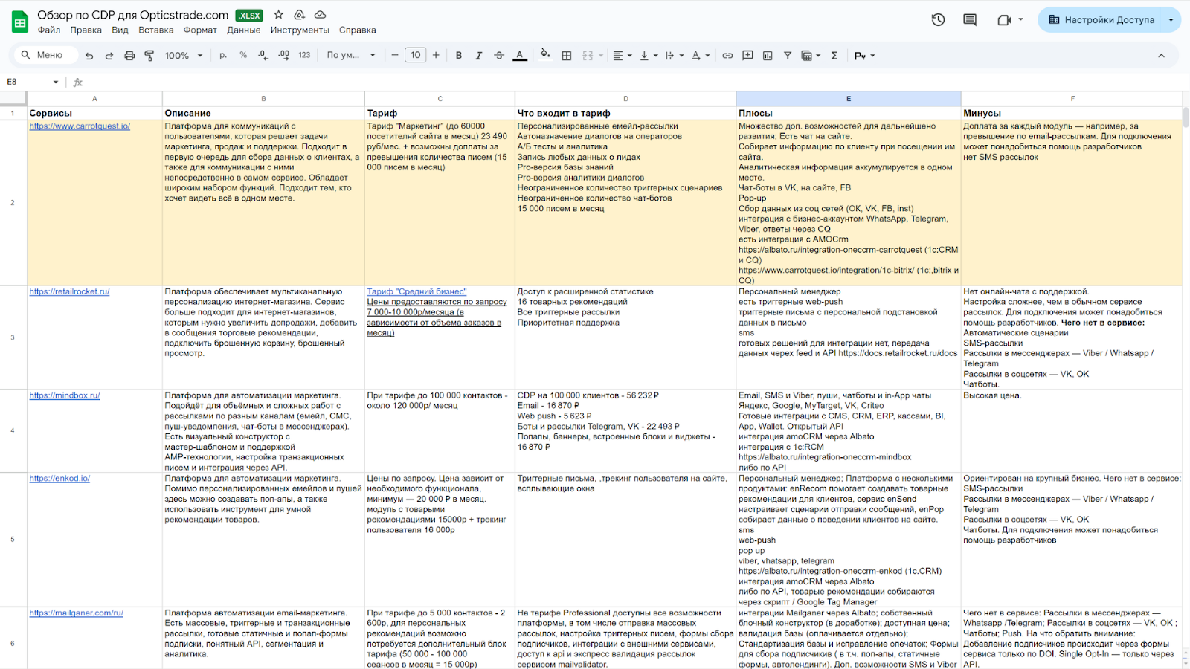Print the spreadsheet with the printer icon
This screenshot has height=669, width=1190.
[x=129, y=56]
